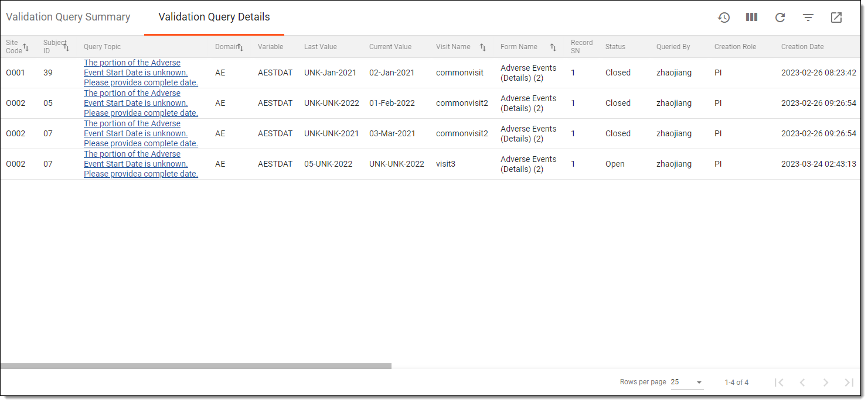
Task: Sort by Domain column arrows
Action: [x=240, y=47]
